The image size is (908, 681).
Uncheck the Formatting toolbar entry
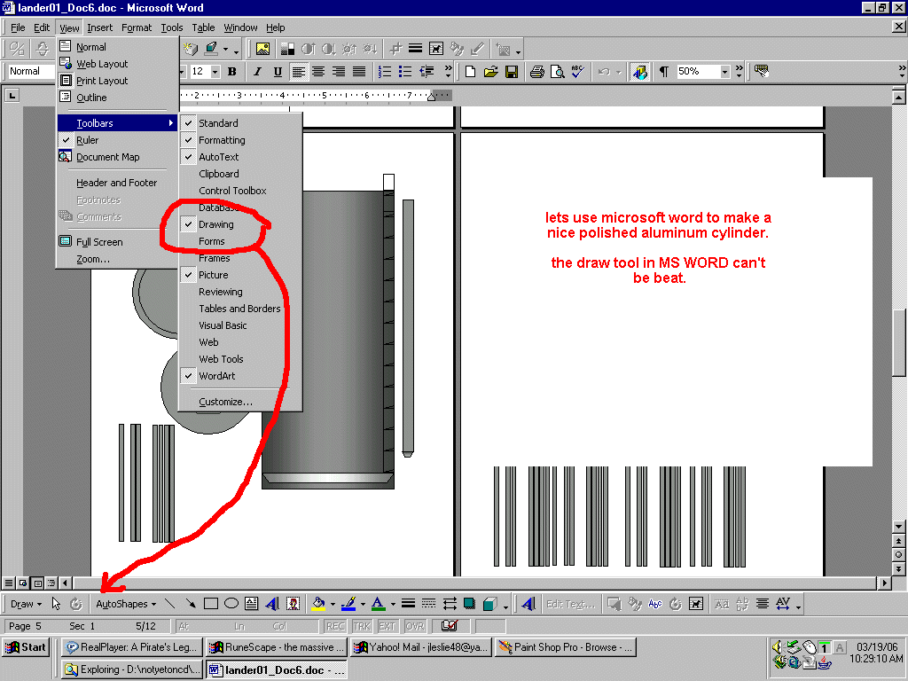(240, 140)
